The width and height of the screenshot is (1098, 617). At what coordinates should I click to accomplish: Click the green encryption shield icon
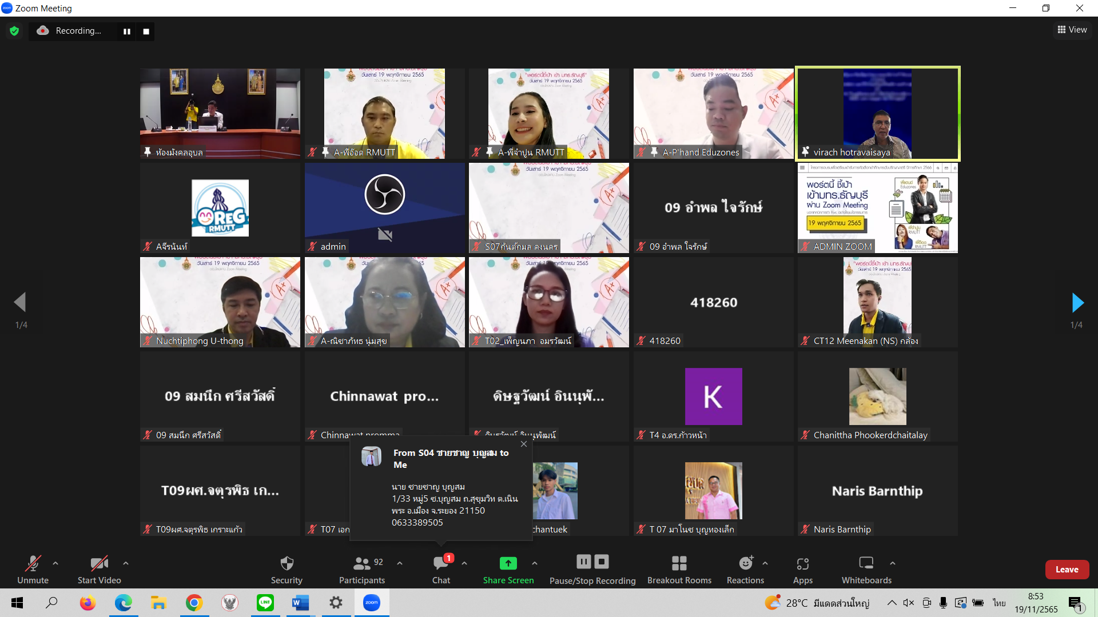point(14,31)
